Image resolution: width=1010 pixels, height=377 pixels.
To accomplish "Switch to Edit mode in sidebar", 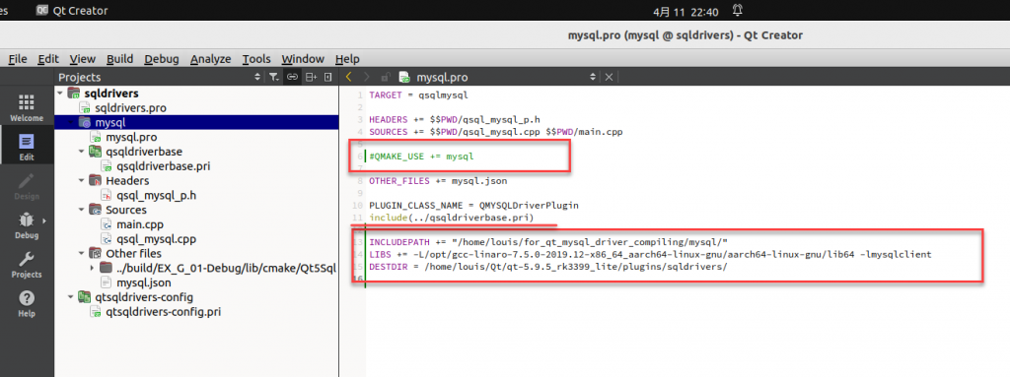I will click(27, 148).
